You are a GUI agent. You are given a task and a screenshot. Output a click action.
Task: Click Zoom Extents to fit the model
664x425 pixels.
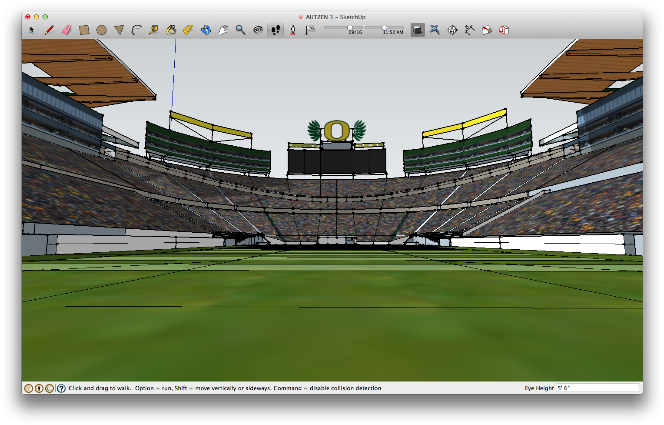coord(435,30)
